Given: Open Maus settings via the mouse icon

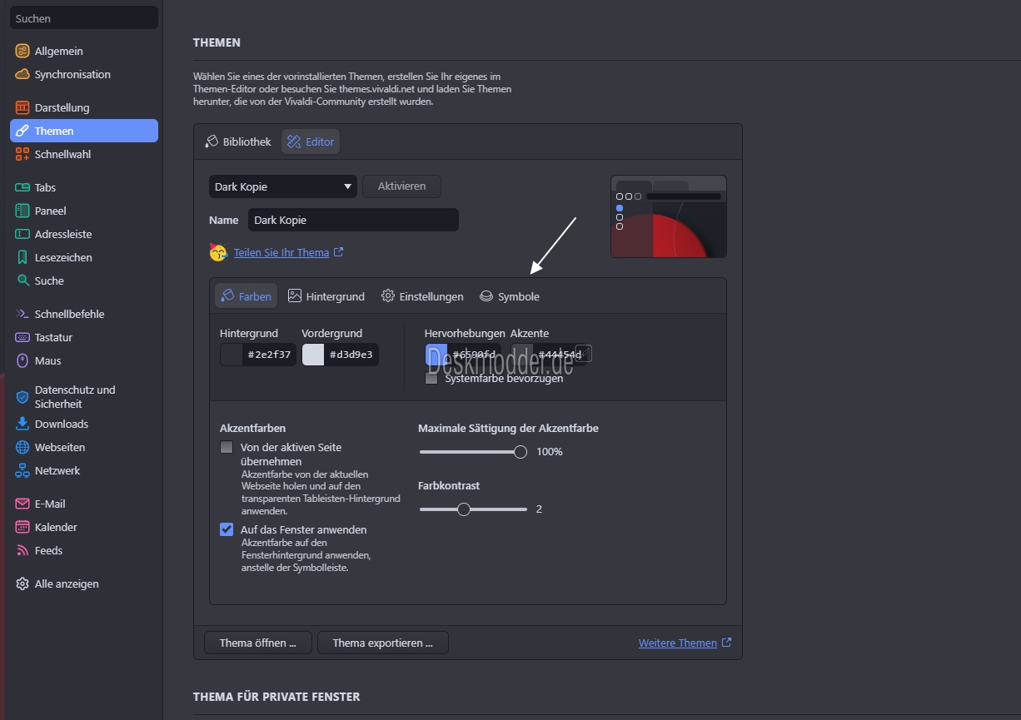Looking at the screenshot, I should (x=21, y=360).
